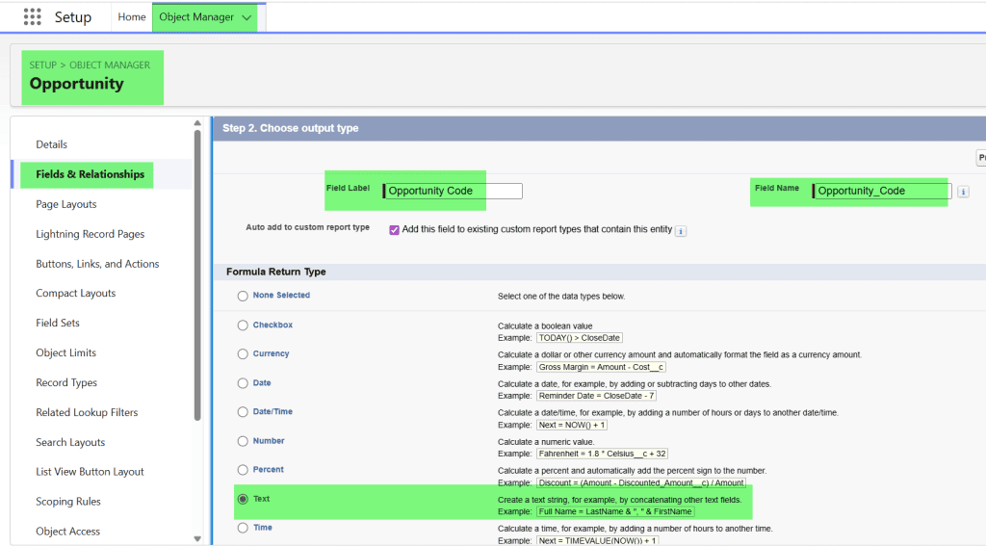
Task: Select the Checkbox return type radio button
Action: (x=243, y=325)
